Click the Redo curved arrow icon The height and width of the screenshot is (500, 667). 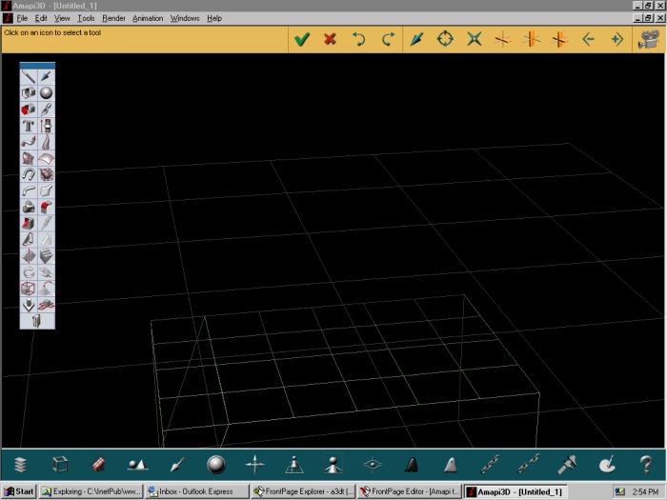click(388, 39)
